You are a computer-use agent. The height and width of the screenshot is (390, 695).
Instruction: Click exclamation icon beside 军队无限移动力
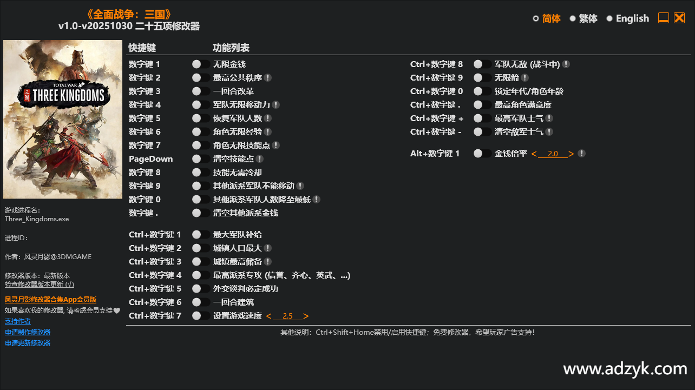[276, 104]
